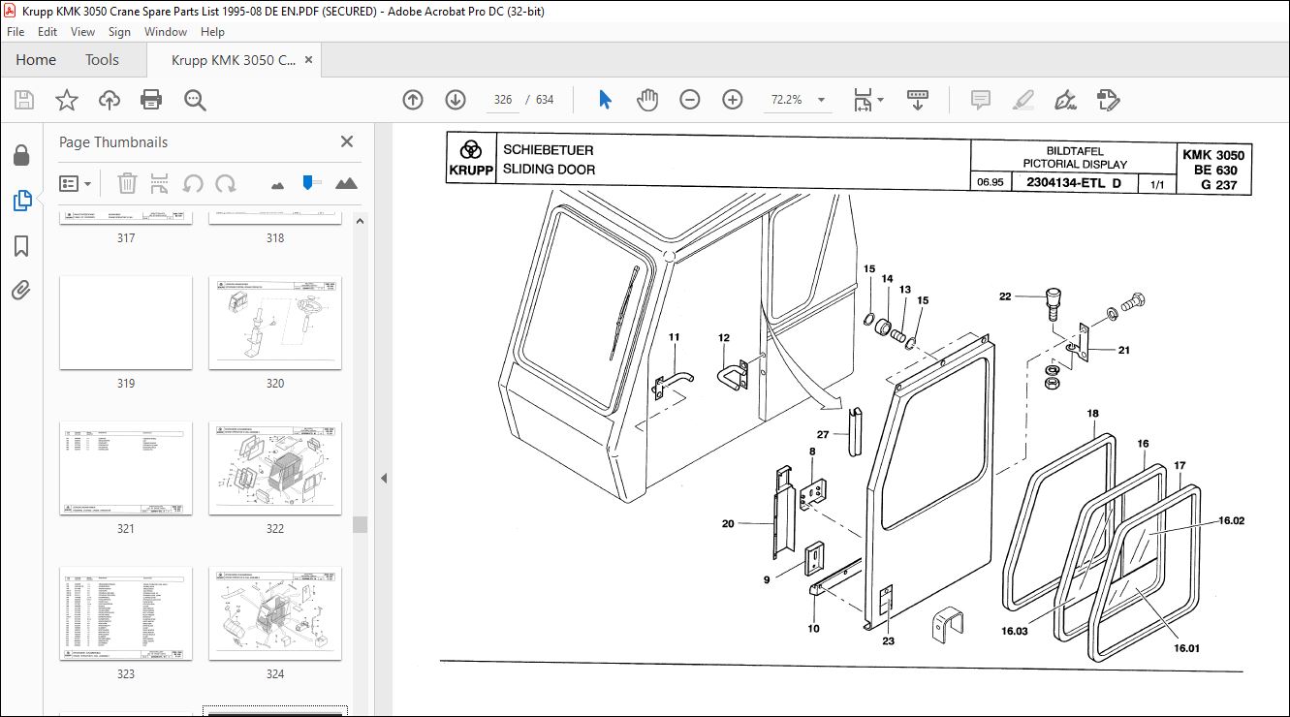Select the Krupp KMK 3050 document tab
1290x717 pixels.
tap(234, 60)
